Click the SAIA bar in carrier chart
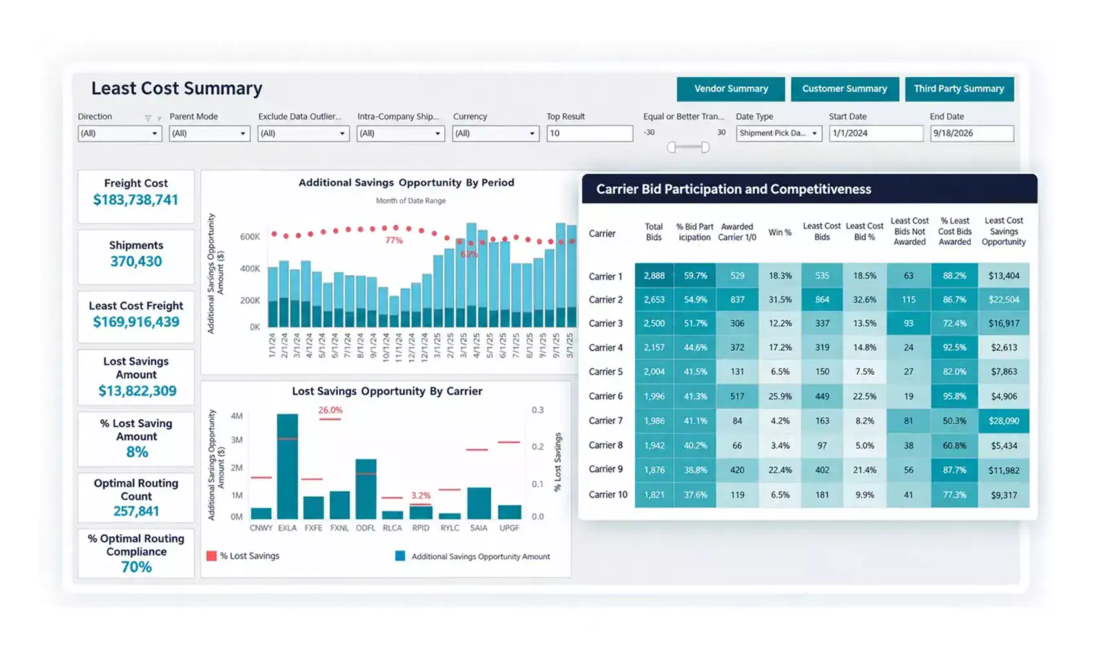The width and height of the screenshot is (1093, 646). click(x=479, y=503)
